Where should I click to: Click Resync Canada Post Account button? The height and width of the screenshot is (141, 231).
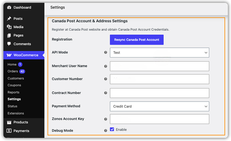(x=137, y=40)
